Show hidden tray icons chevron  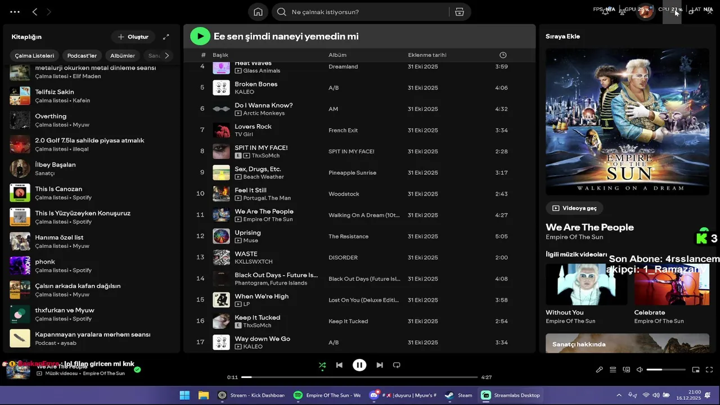[x=619, y=395]
